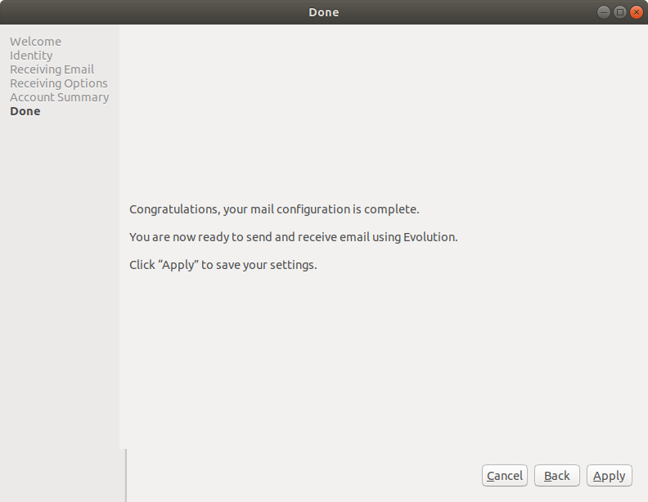Click the Click "Apply" to save instruction text

(x=223, y=265)
